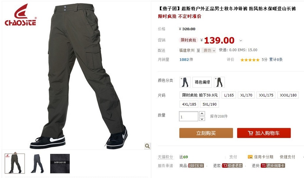The width and height of the screenshot is (304, 178).
Task: Expand the promotion price chevron
Action: pos(241,40)
